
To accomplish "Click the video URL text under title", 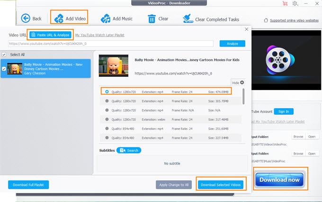I will 173,73.
